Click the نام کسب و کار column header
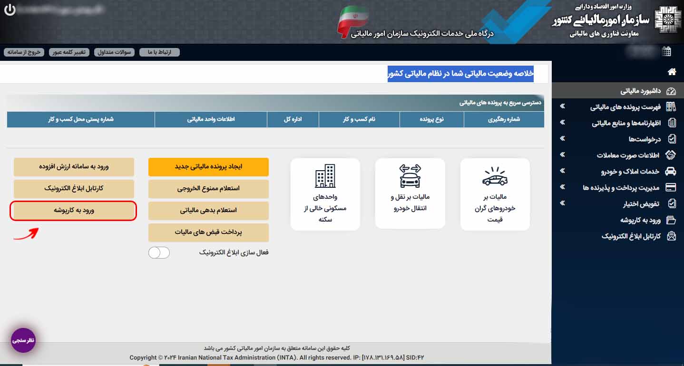 pos(359,119)
